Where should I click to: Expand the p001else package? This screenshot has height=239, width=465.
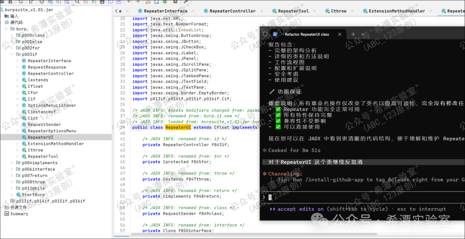click(12, 42)
